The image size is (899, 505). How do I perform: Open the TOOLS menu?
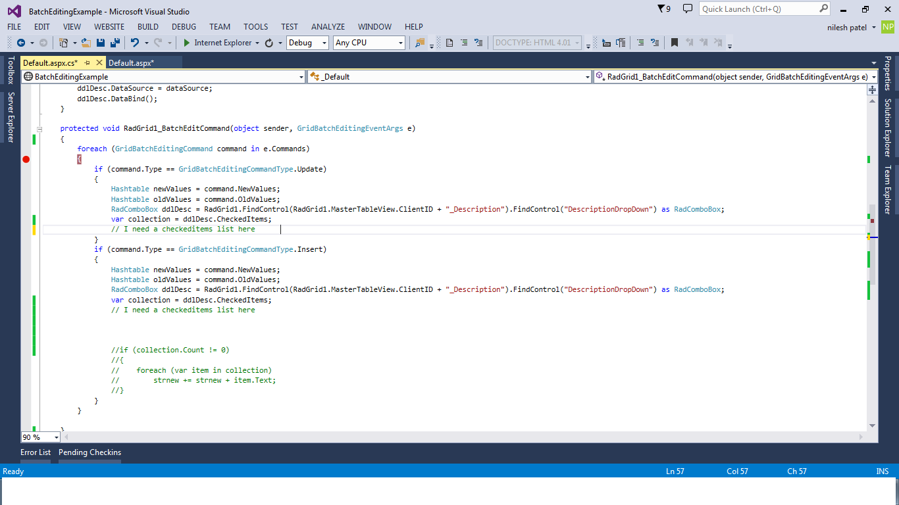pyautogui.click(x=256, y=27)
